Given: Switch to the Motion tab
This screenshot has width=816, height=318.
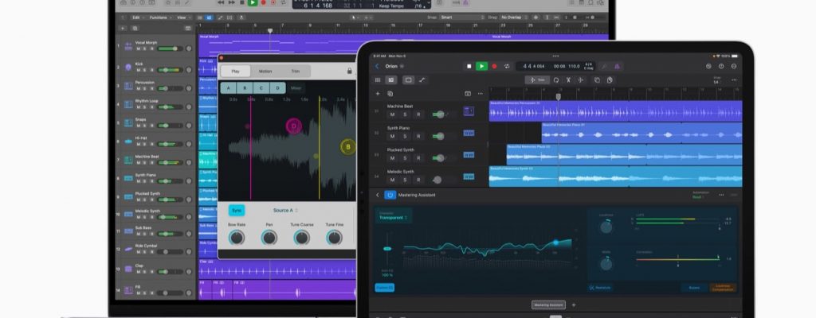Looking at the screenshot, I should click(x=265, y=71).
